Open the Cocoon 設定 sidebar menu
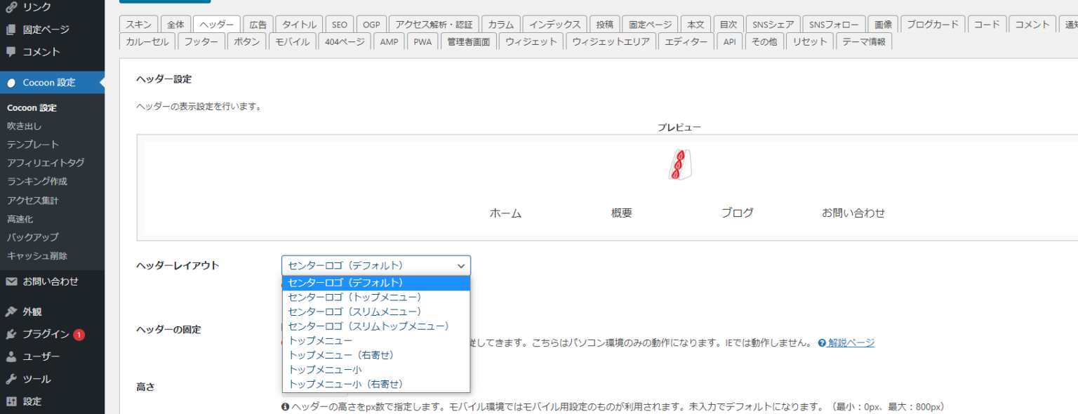The width and height of the screenshot is (1078, 414). tap(42, 82)
